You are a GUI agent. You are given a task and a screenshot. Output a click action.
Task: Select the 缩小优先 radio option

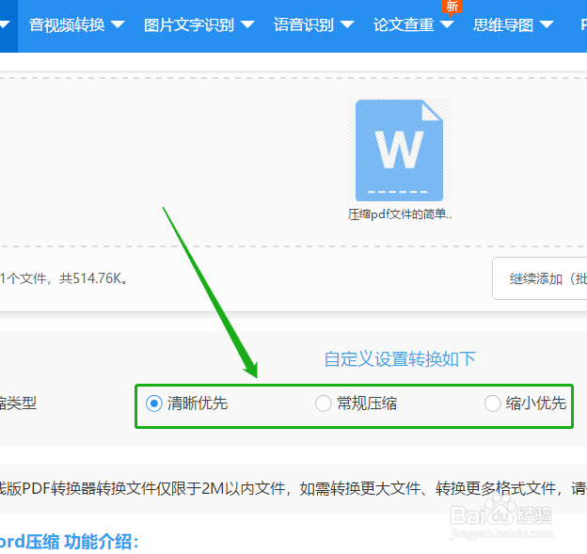[492, 404]
